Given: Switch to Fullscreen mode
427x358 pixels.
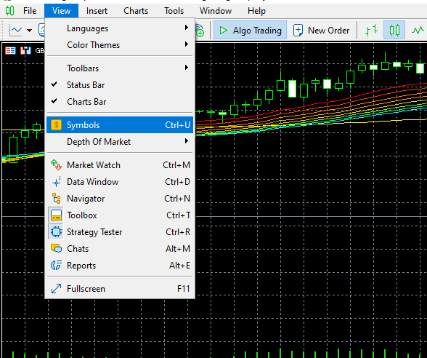Looking at the screenshot, I should click(x=120, y=289).
